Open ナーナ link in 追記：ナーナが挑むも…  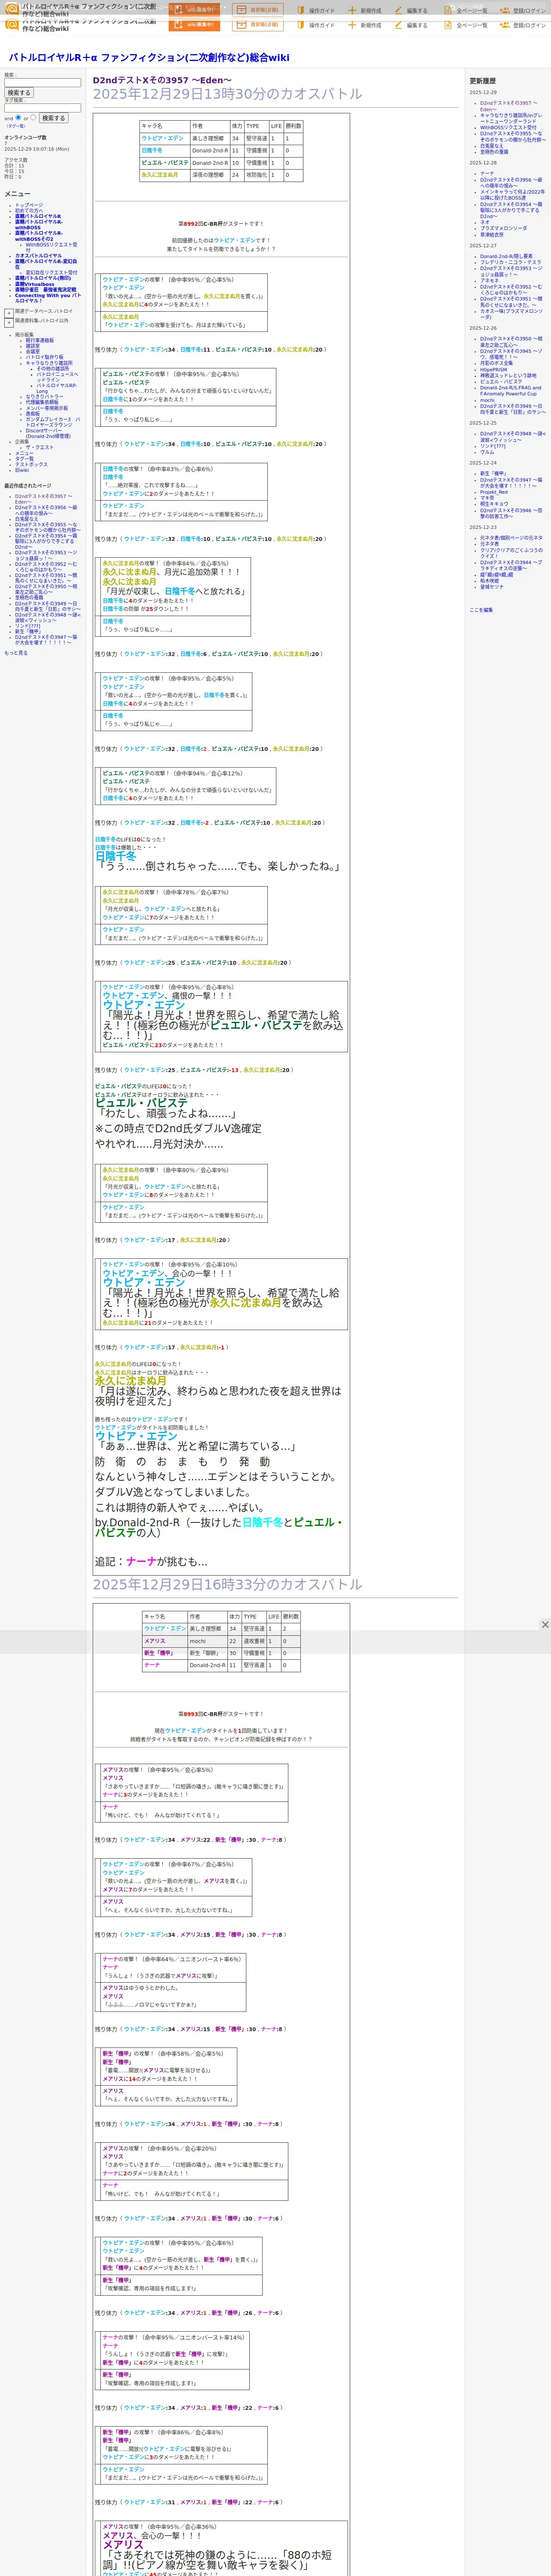141,1561
